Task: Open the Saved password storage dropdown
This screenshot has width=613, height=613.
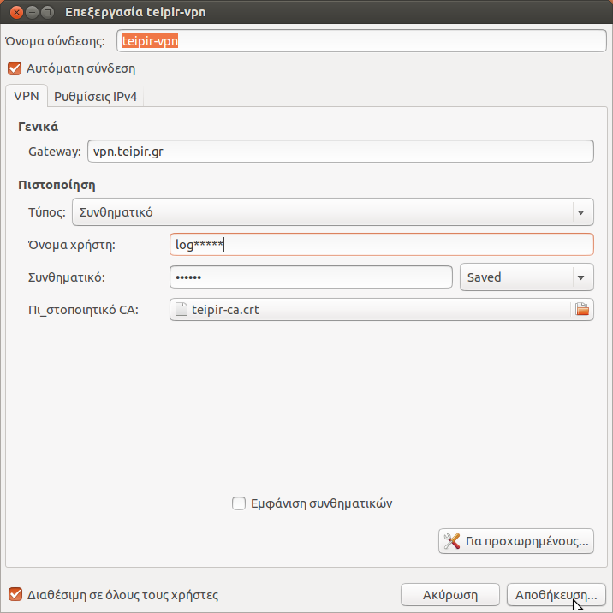Action: pos(527,277)
